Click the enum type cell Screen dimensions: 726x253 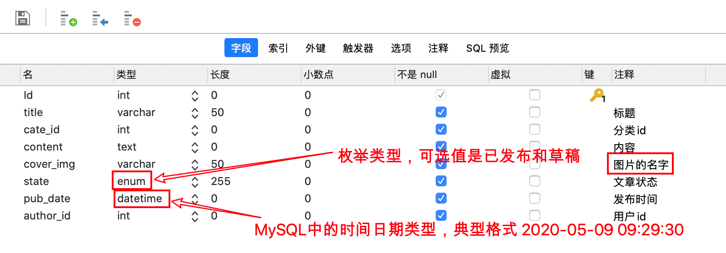pyautogui.click(x=131, y=181)
